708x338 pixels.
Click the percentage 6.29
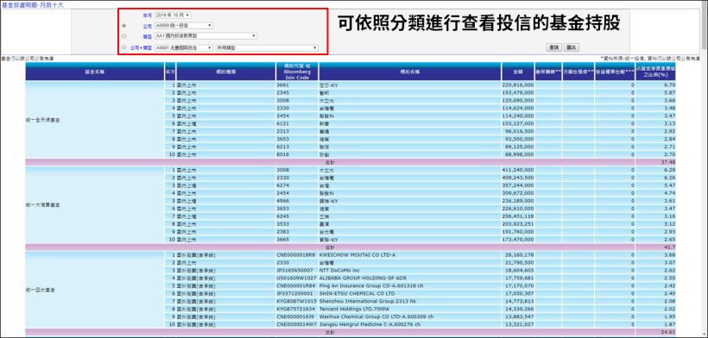(670, 170)
